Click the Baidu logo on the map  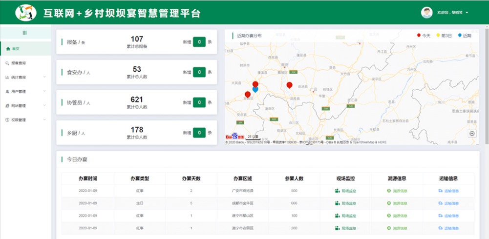[234, 137]
